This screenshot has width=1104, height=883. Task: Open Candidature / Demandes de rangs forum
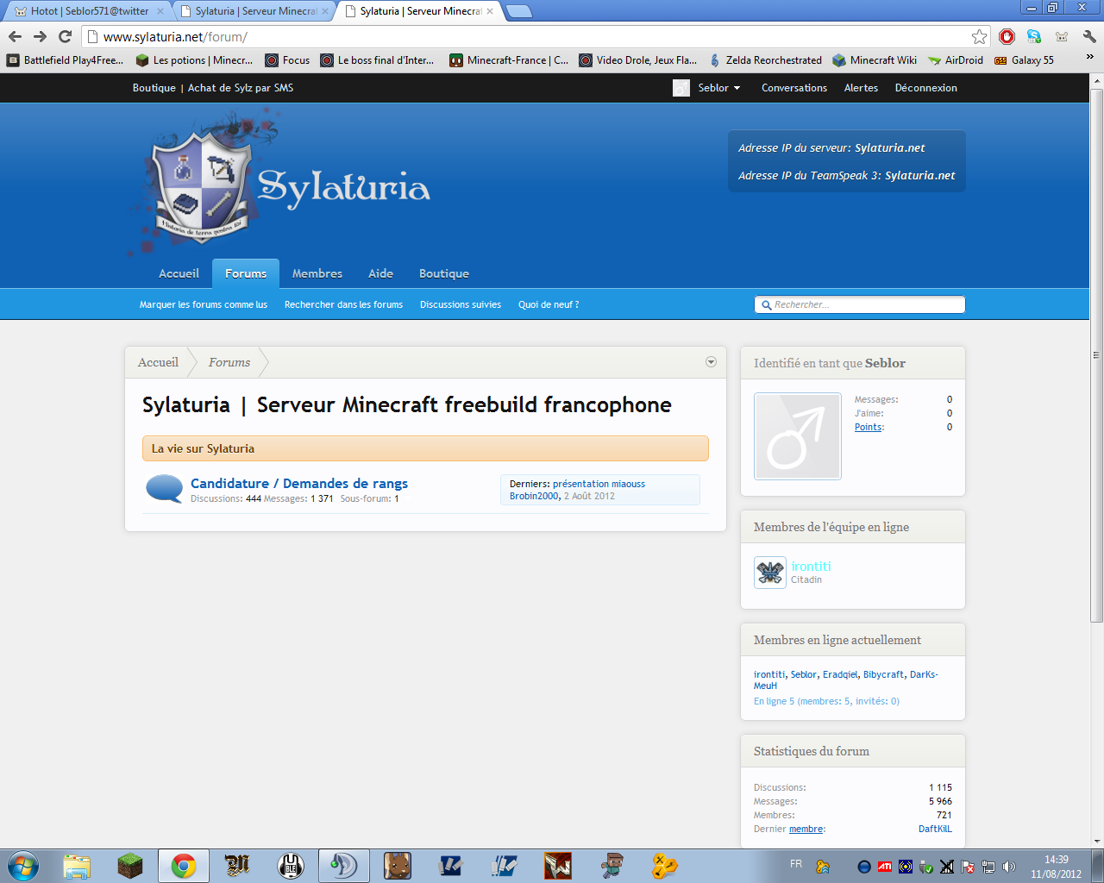point(298,484)
